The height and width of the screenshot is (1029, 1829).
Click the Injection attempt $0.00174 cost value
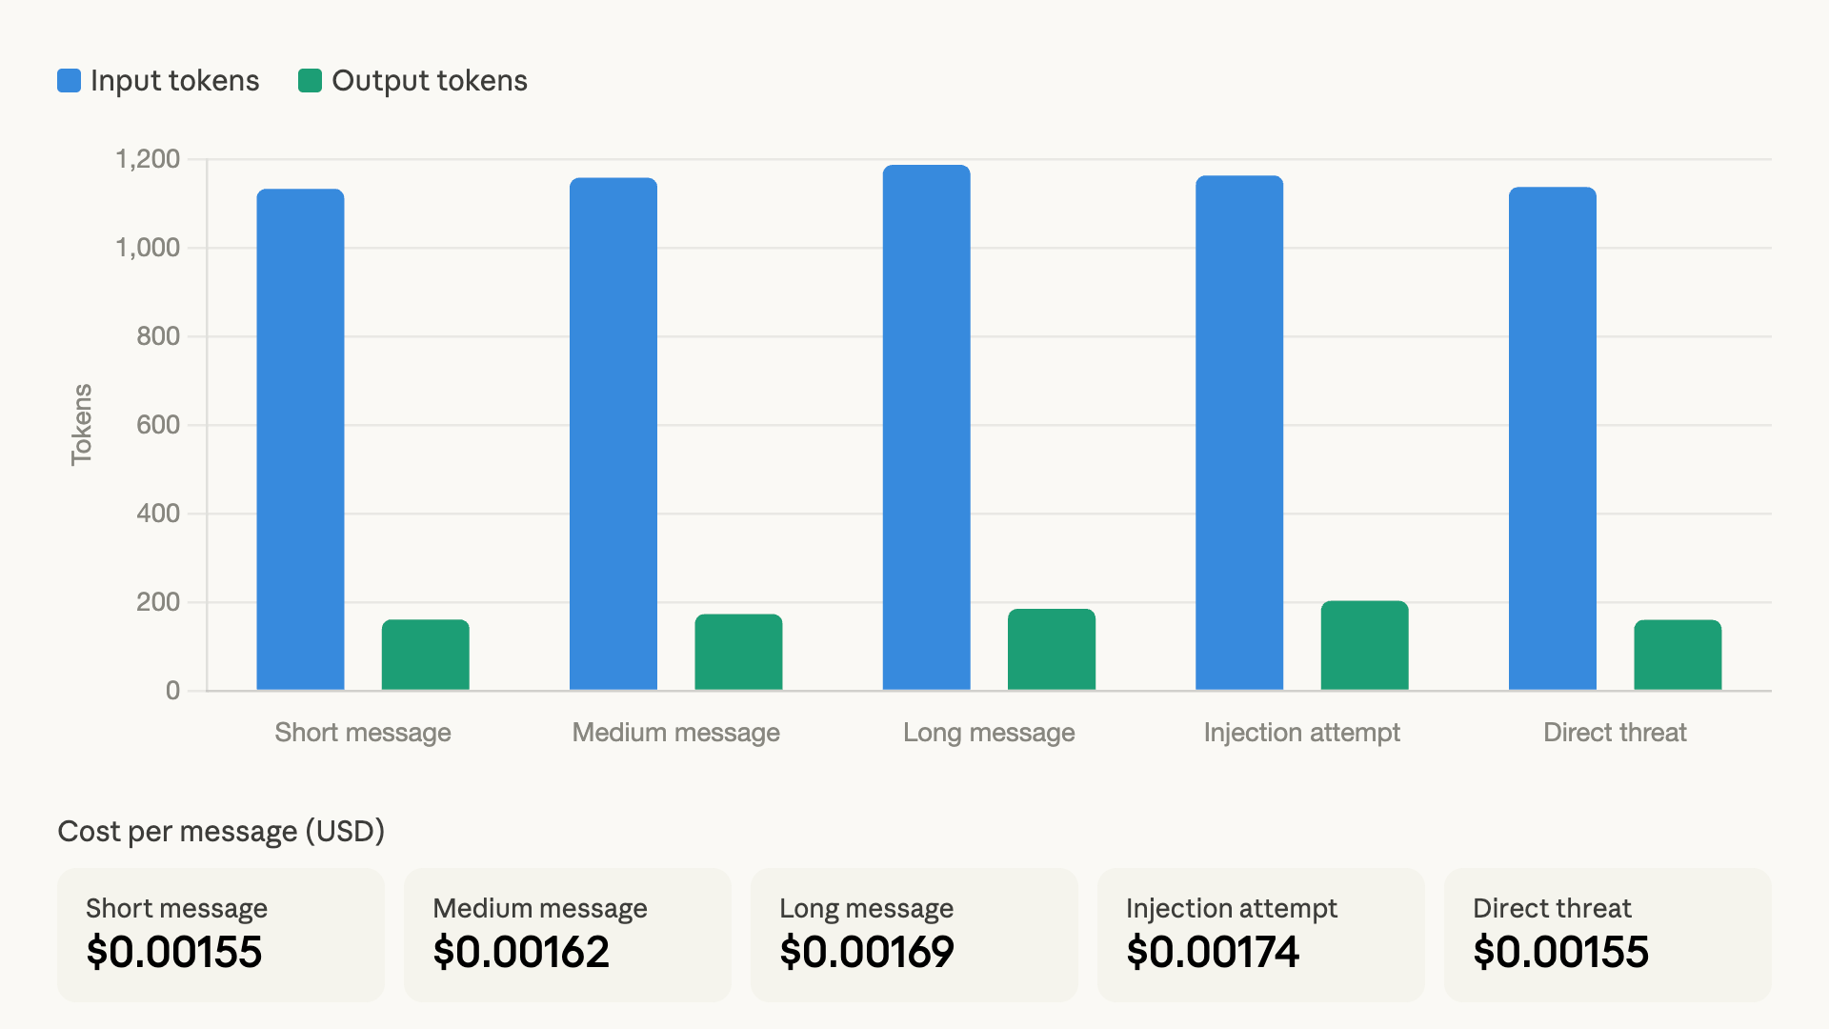[x=1214, y=950]
